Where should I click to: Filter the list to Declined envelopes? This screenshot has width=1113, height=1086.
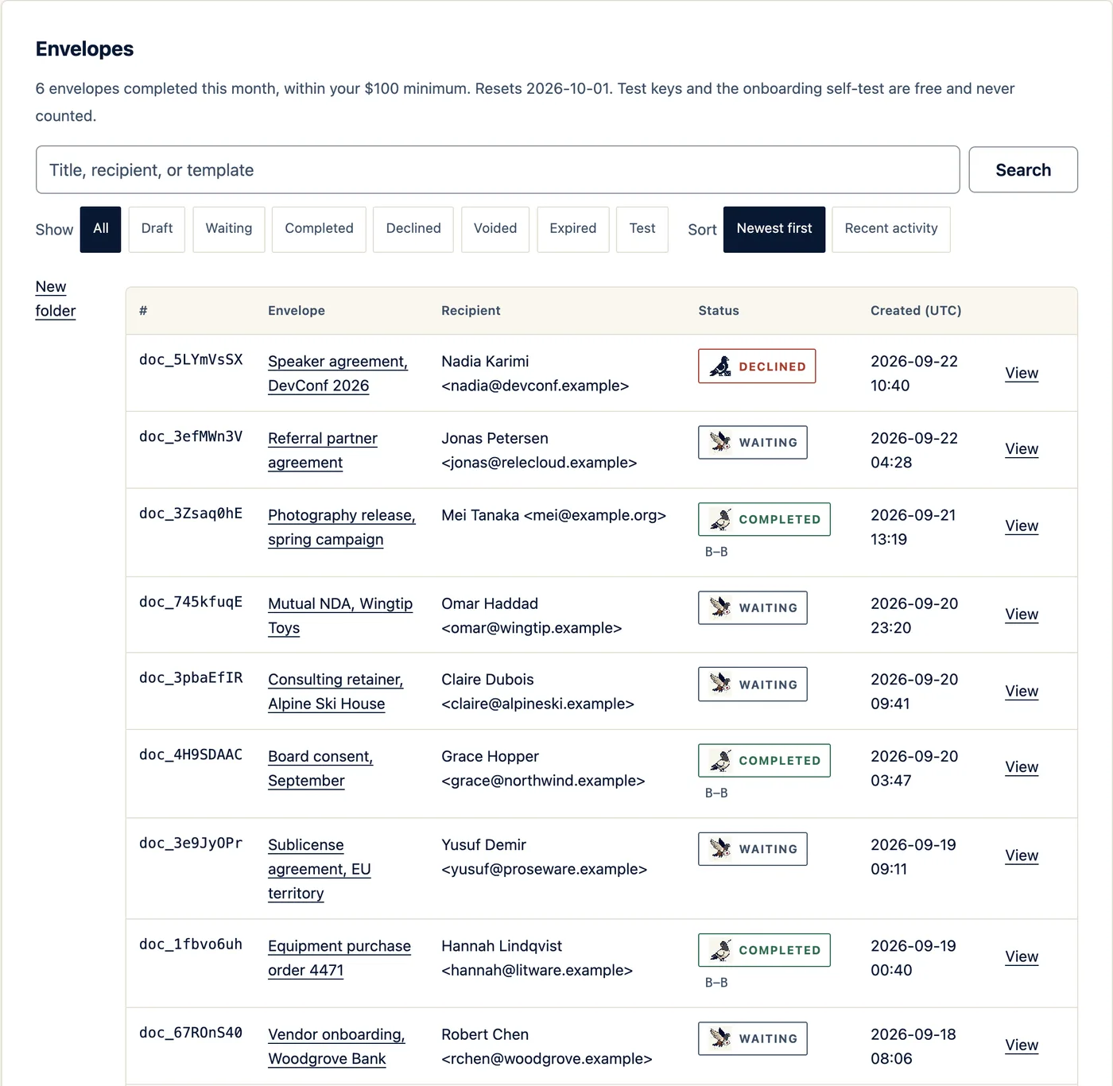click(x=413, y=229)
